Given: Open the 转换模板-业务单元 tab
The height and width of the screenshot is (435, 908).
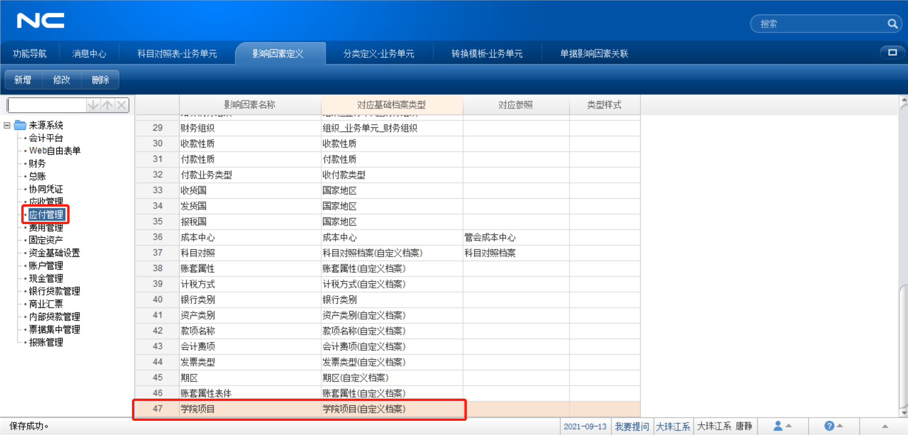Looking at the screenshot, I should coord(488,53).
